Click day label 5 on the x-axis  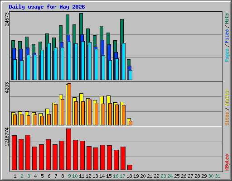[x=42, y=176]
